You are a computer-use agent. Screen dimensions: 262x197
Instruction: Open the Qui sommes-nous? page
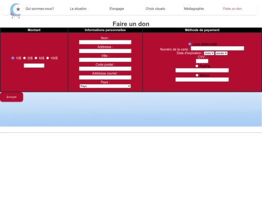(x=40, y=9)
